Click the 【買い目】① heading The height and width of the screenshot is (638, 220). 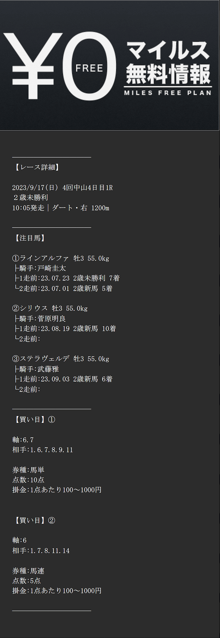(x=34, y=419)
